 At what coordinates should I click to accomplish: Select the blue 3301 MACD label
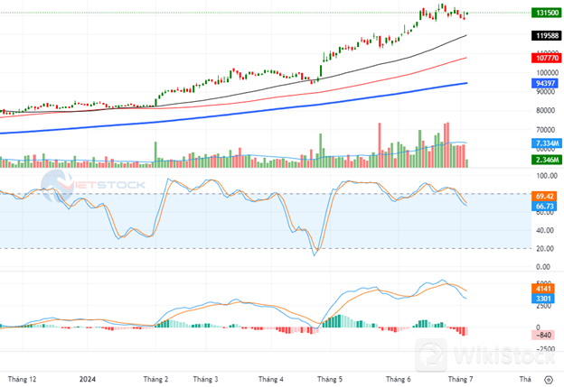pyautogui.click(x=545, y=298)
